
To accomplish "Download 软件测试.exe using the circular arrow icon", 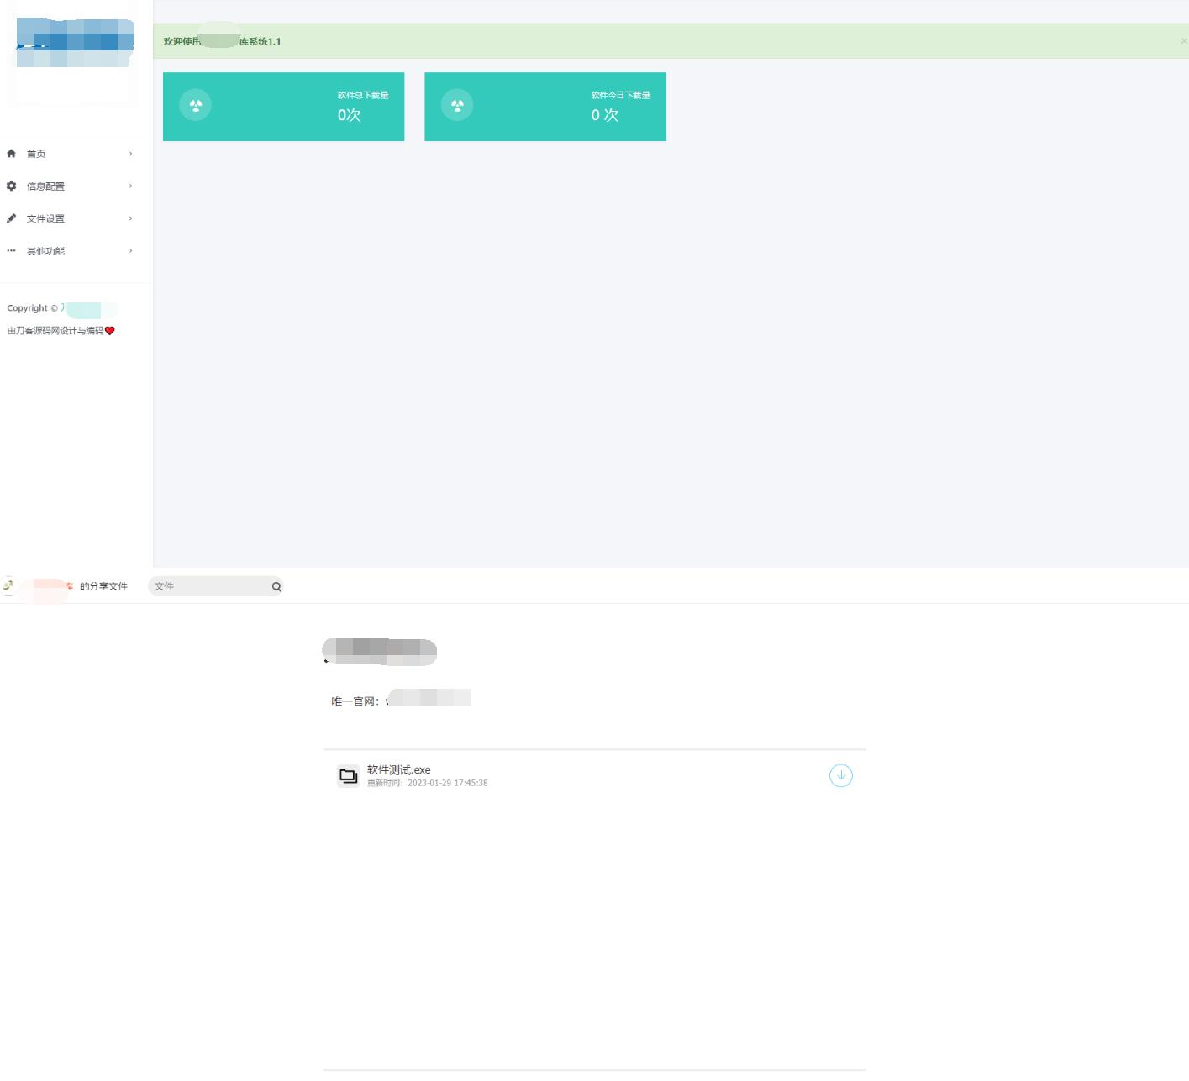I will click(x=840, y=775).
